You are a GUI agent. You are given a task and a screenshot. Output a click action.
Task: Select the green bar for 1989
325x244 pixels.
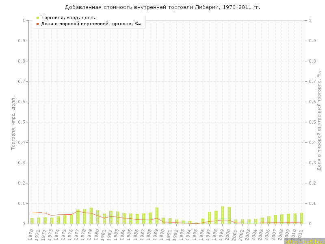[x=157, y=216]
